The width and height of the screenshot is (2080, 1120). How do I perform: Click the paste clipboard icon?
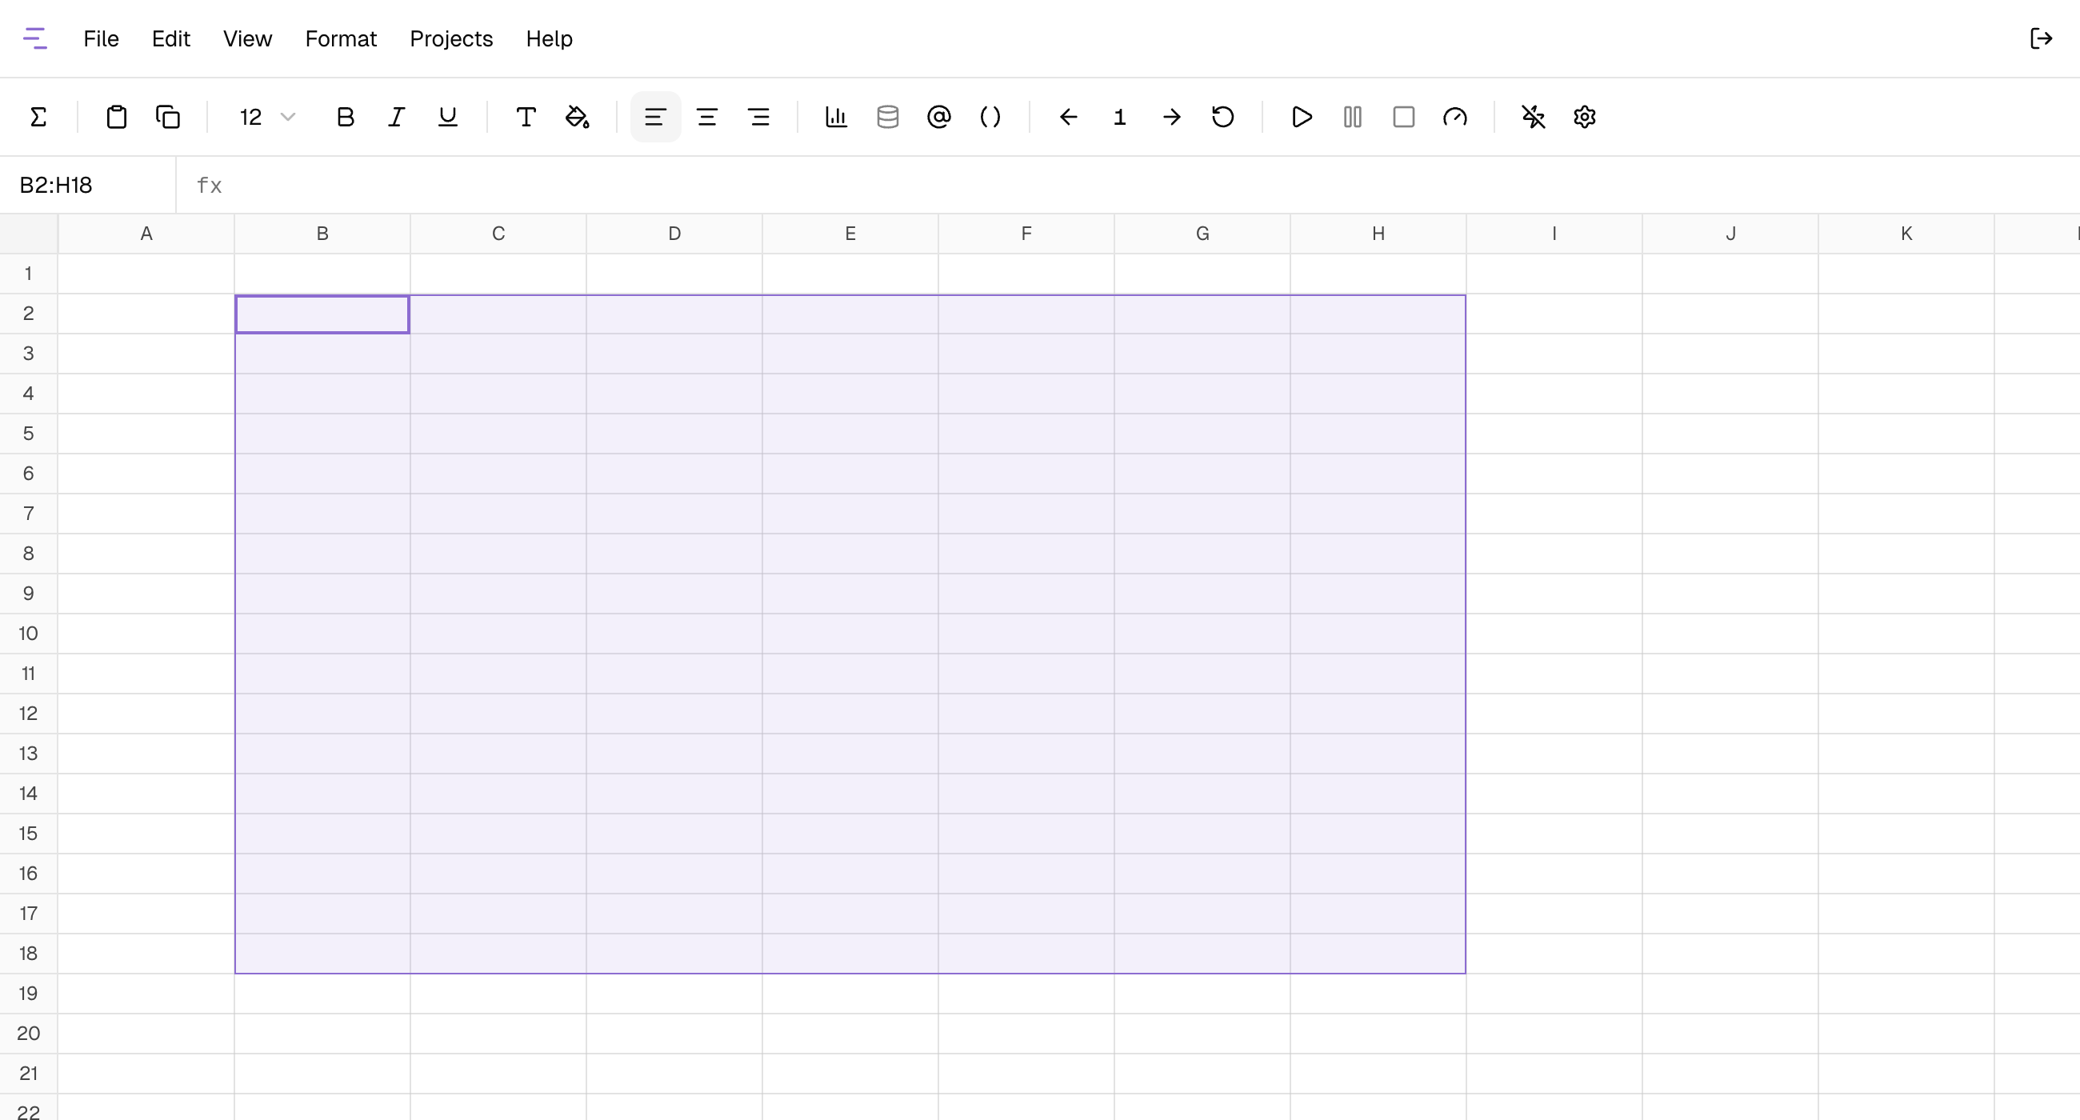[116, 117]
